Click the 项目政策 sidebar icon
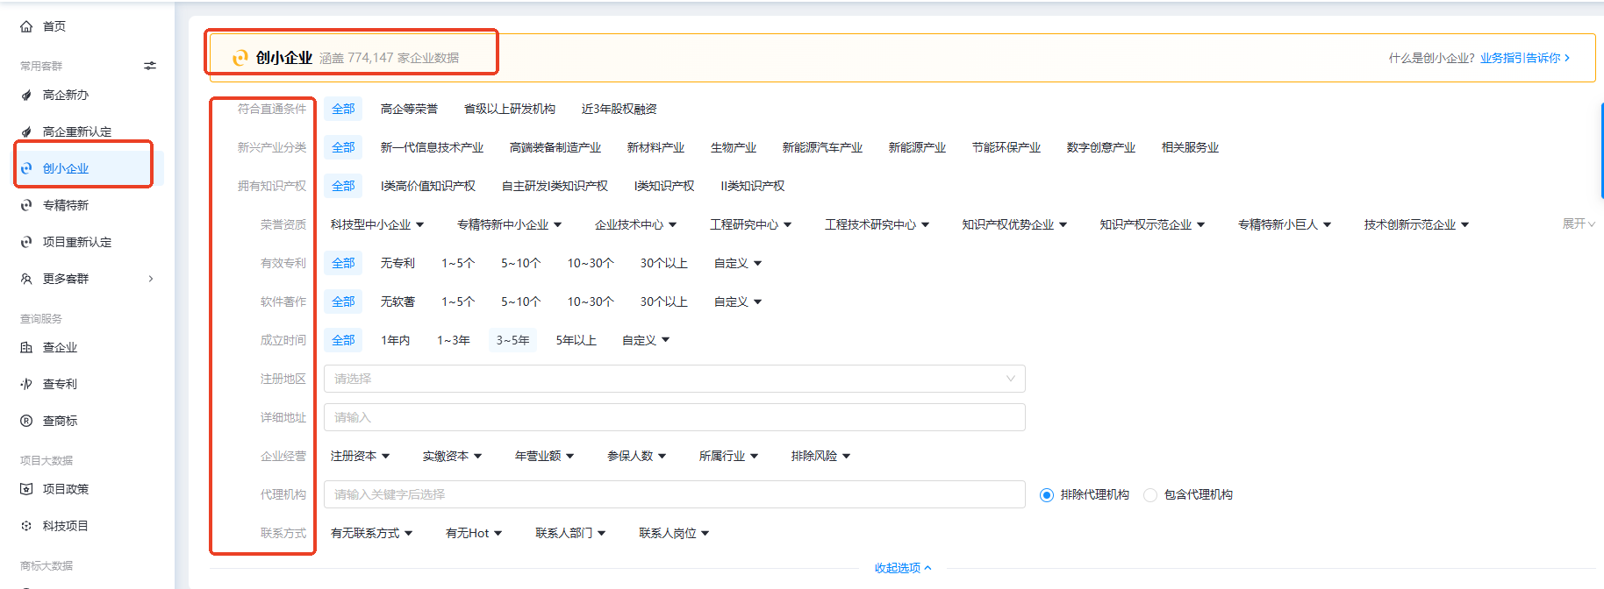The image size is (1604, 589). click(x=26, y=489)
